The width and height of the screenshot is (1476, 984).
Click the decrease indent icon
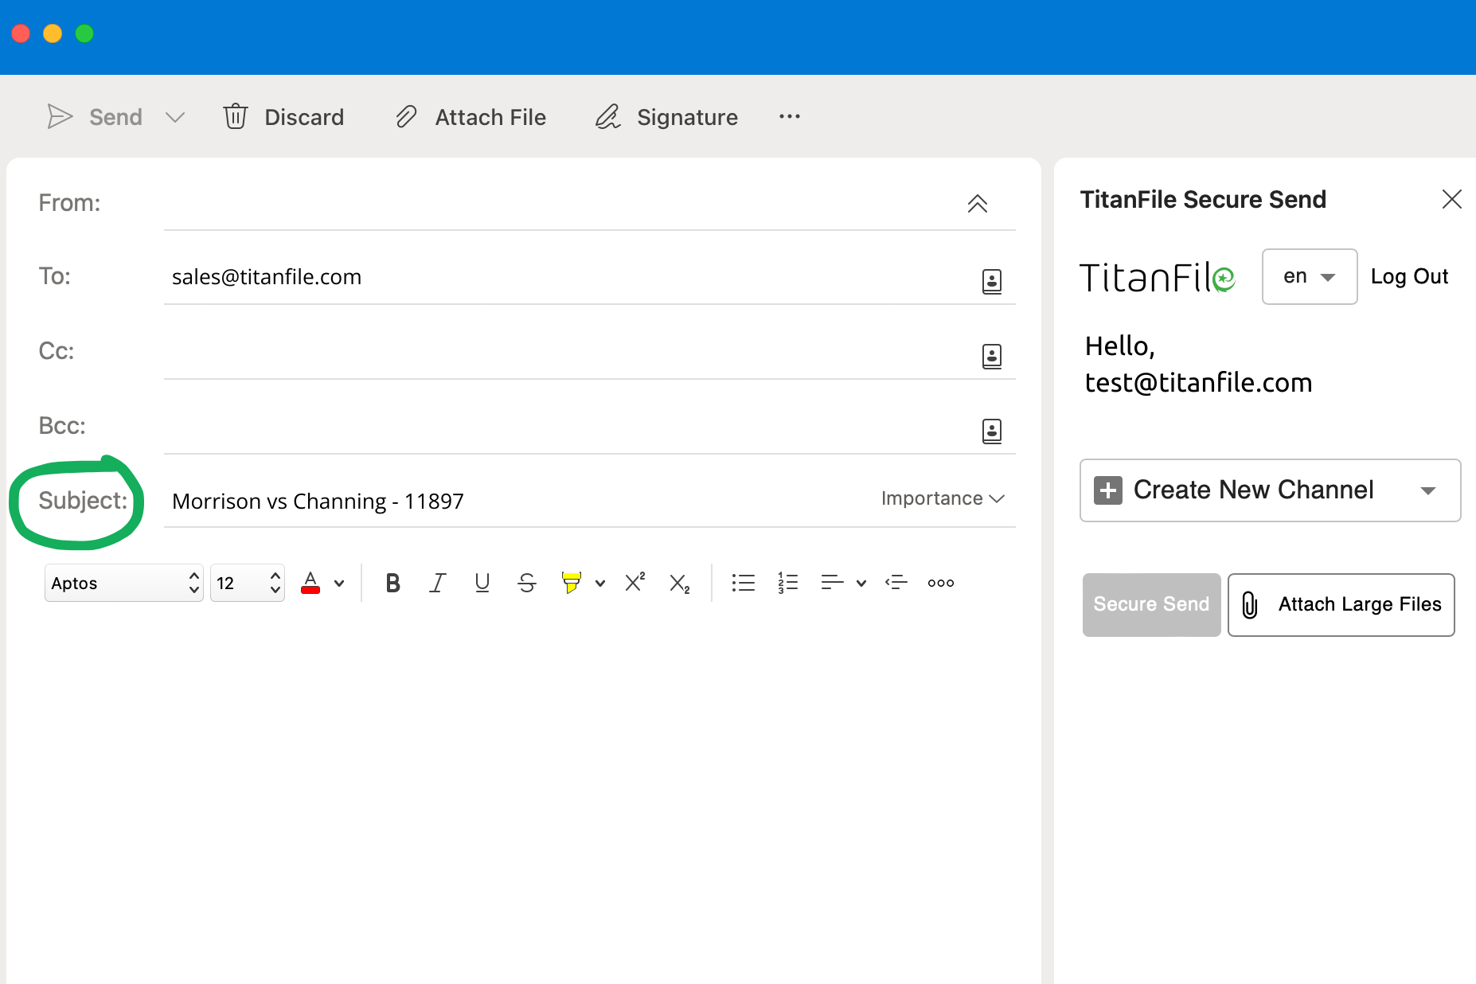pos(896,583)
